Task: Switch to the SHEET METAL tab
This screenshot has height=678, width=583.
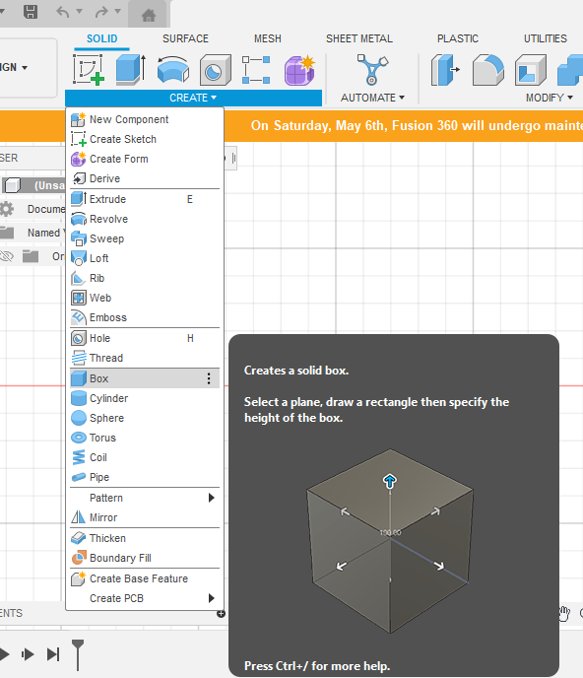Action: pos(359,38)
